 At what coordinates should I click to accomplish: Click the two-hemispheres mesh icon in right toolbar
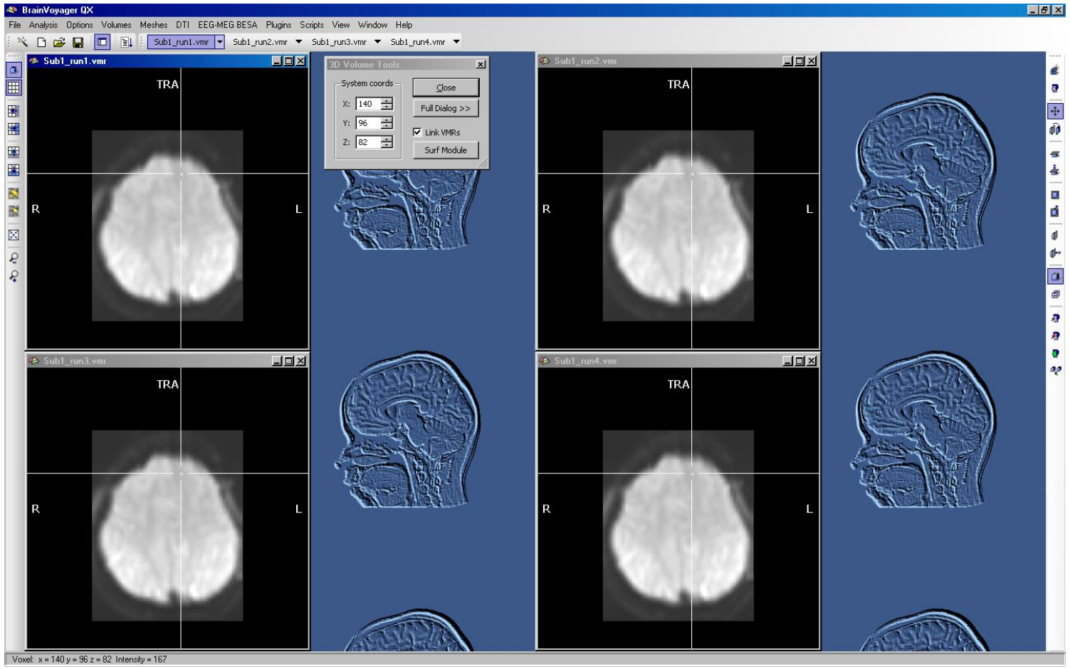[1055, 130]
